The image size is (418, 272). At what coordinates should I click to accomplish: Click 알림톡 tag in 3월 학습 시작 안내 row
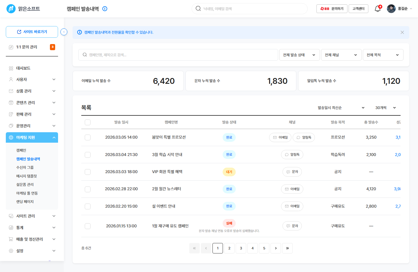click(x=292, y=155)
